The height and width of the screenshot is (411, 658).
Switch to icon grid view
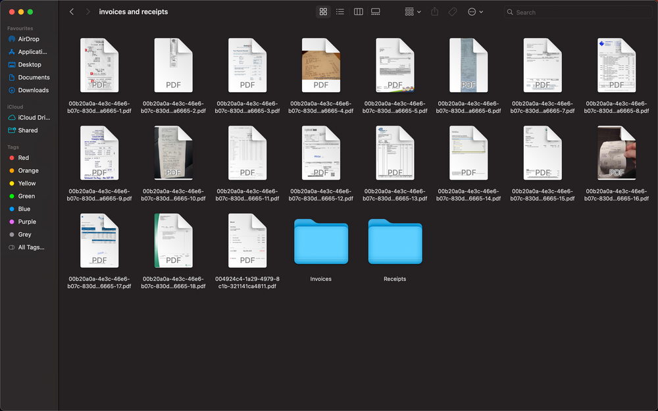pos(323,12)
